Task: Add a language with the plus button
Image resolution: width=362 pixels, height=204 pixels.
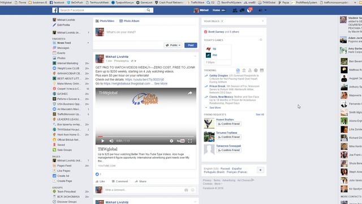Action: click(x=260, y=170)
